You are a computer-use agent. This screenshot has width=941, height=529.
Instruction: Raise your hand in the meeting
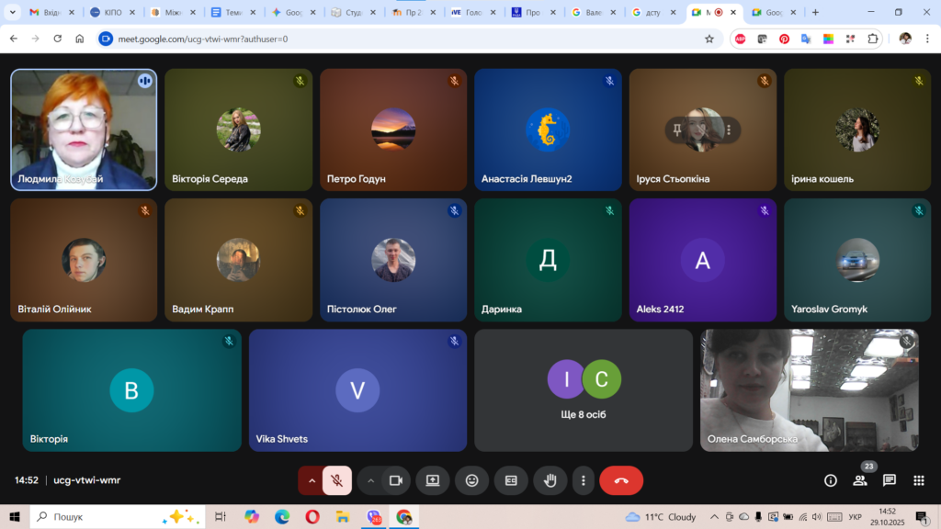(550, 480)
